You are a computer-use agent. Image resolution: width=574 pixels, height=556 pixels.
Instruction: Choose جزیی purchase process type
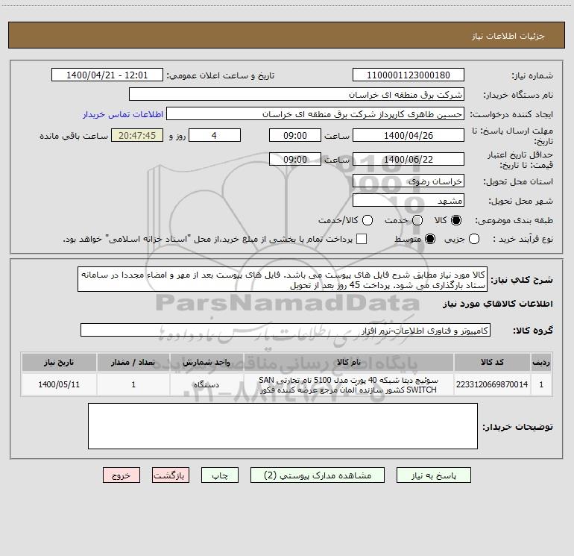pyautogui.click(x=474, y=239)
